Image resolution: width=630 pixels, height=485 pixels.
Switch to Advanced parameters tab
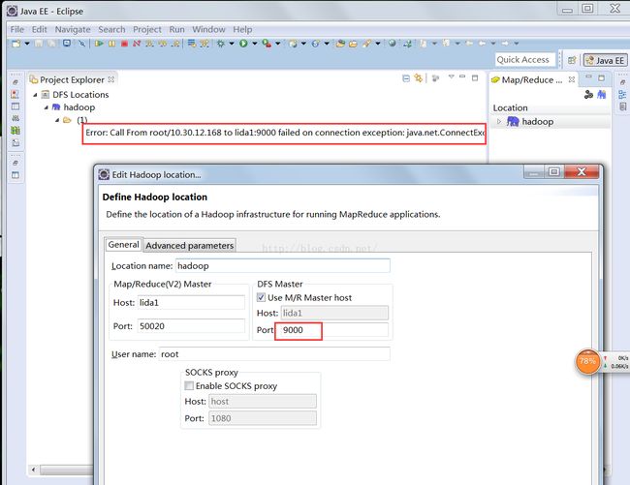190,246
